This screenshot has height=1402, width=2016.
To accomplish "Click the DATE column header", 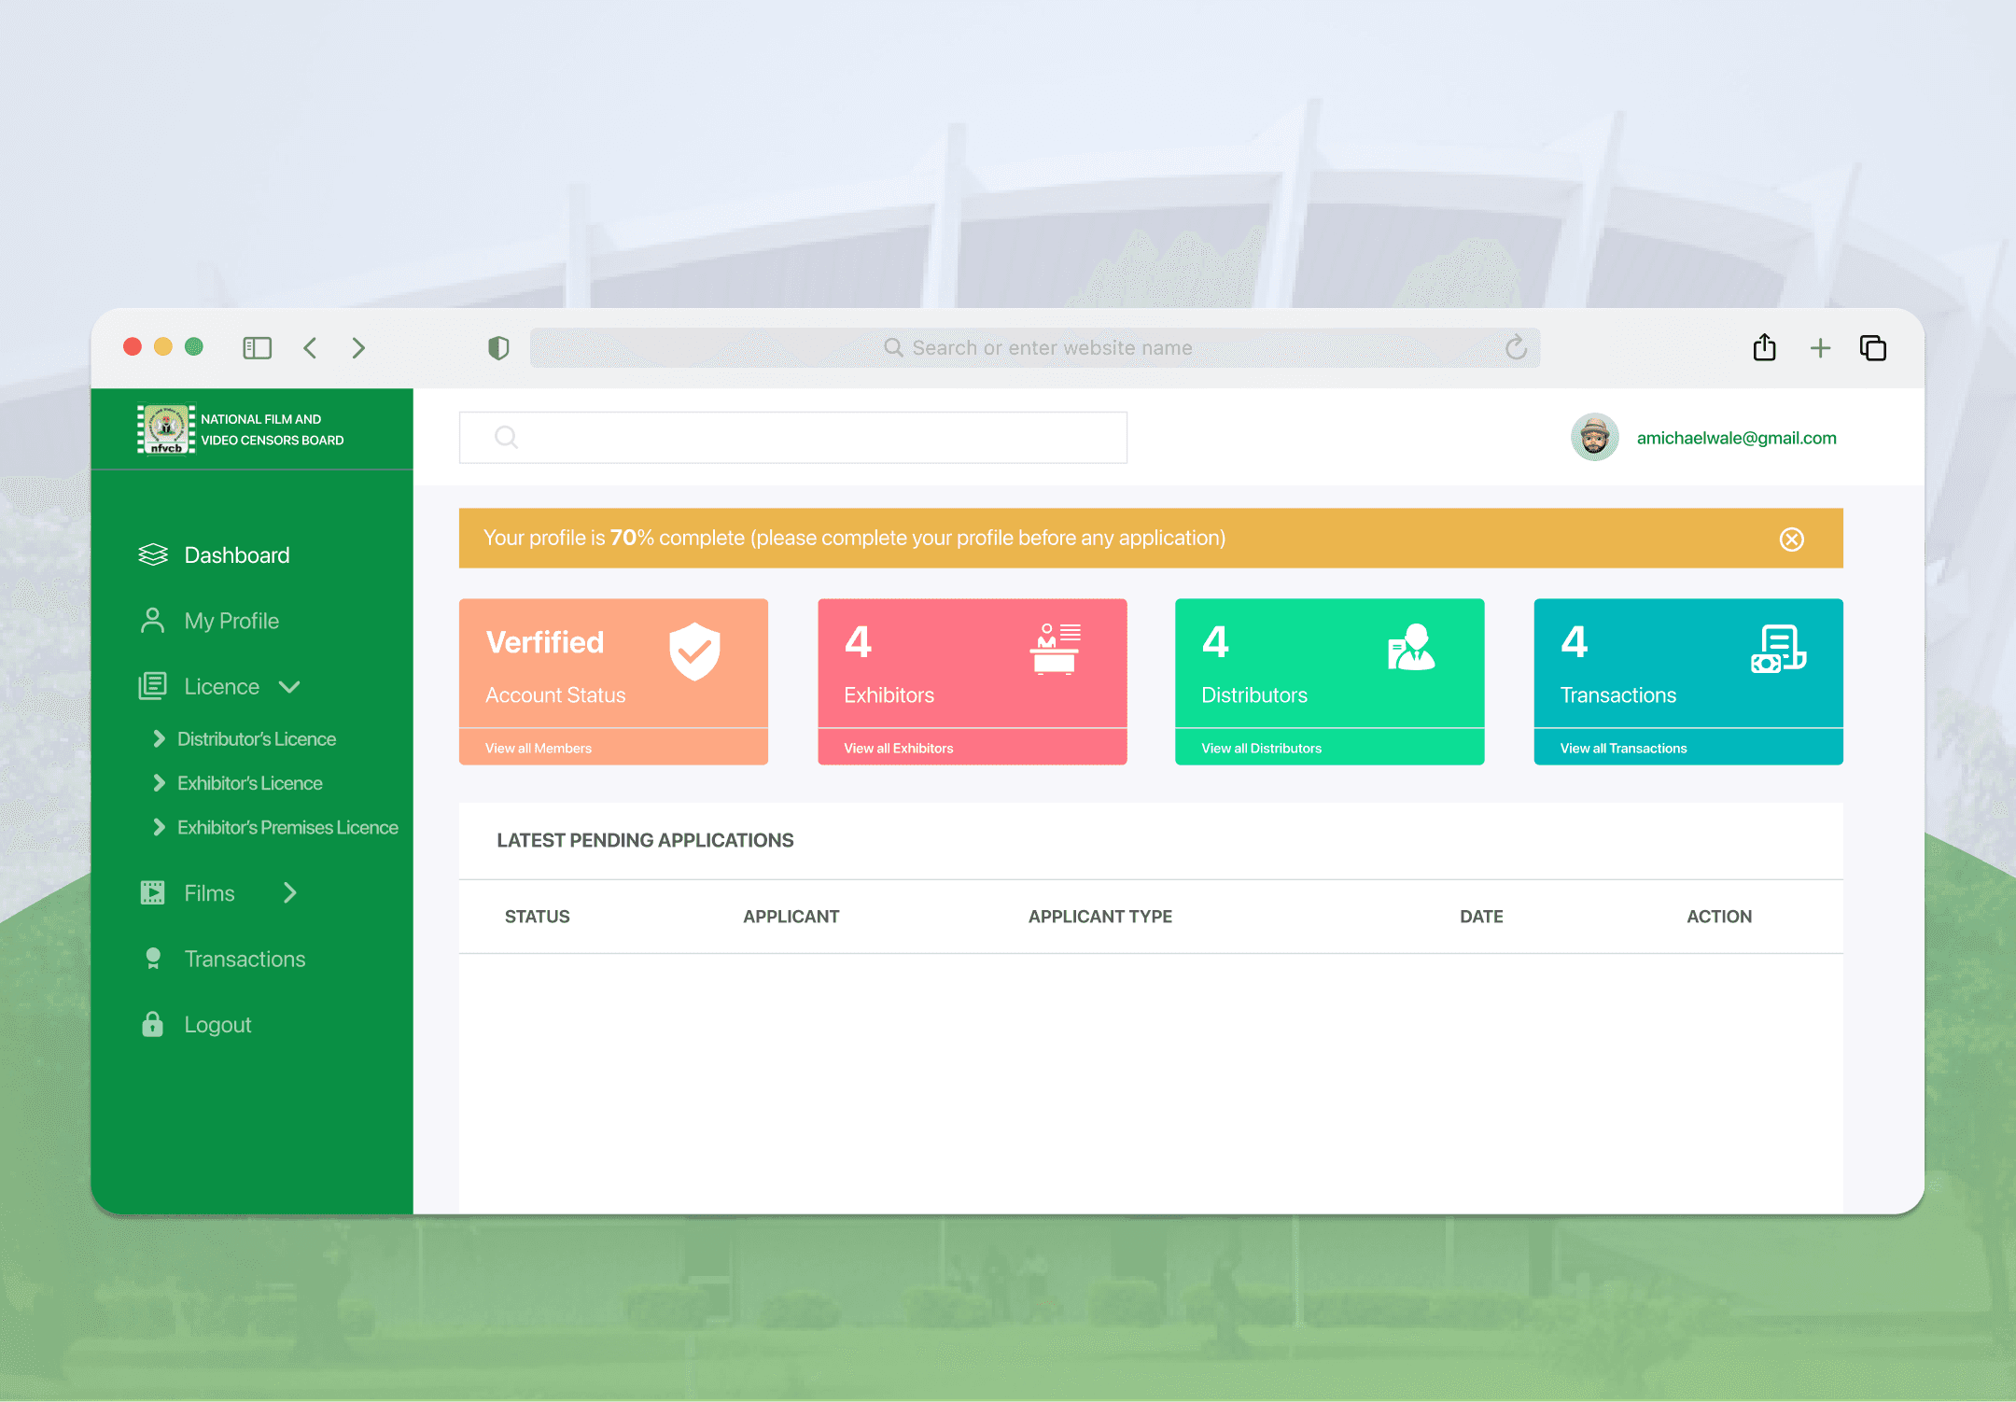I will (x=1481, y=917).
